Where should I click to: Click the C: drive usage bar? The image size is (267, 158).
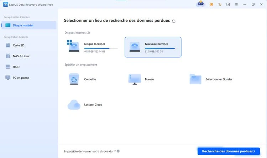coord(101,48)
